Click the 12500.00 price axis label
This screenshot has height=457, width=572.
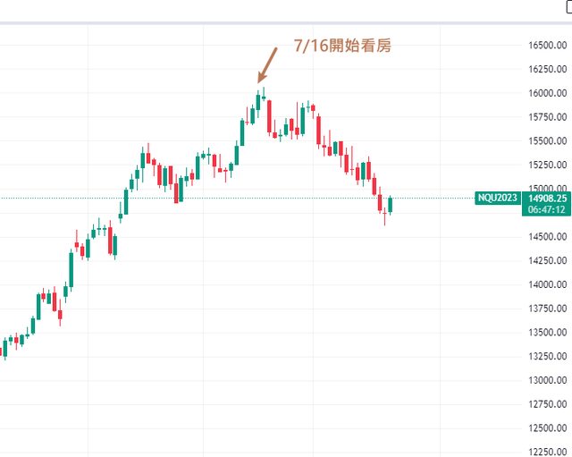click(547, 428)
